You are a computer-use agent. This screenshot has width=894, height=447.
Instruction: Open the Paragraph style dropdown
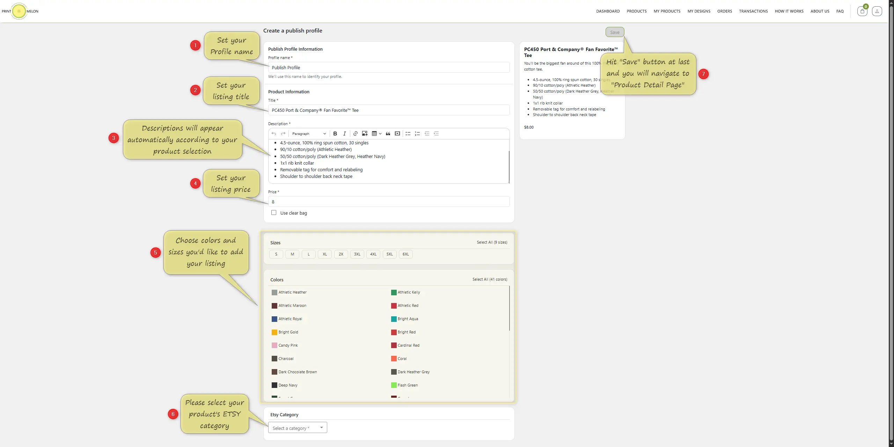point(309,134)
